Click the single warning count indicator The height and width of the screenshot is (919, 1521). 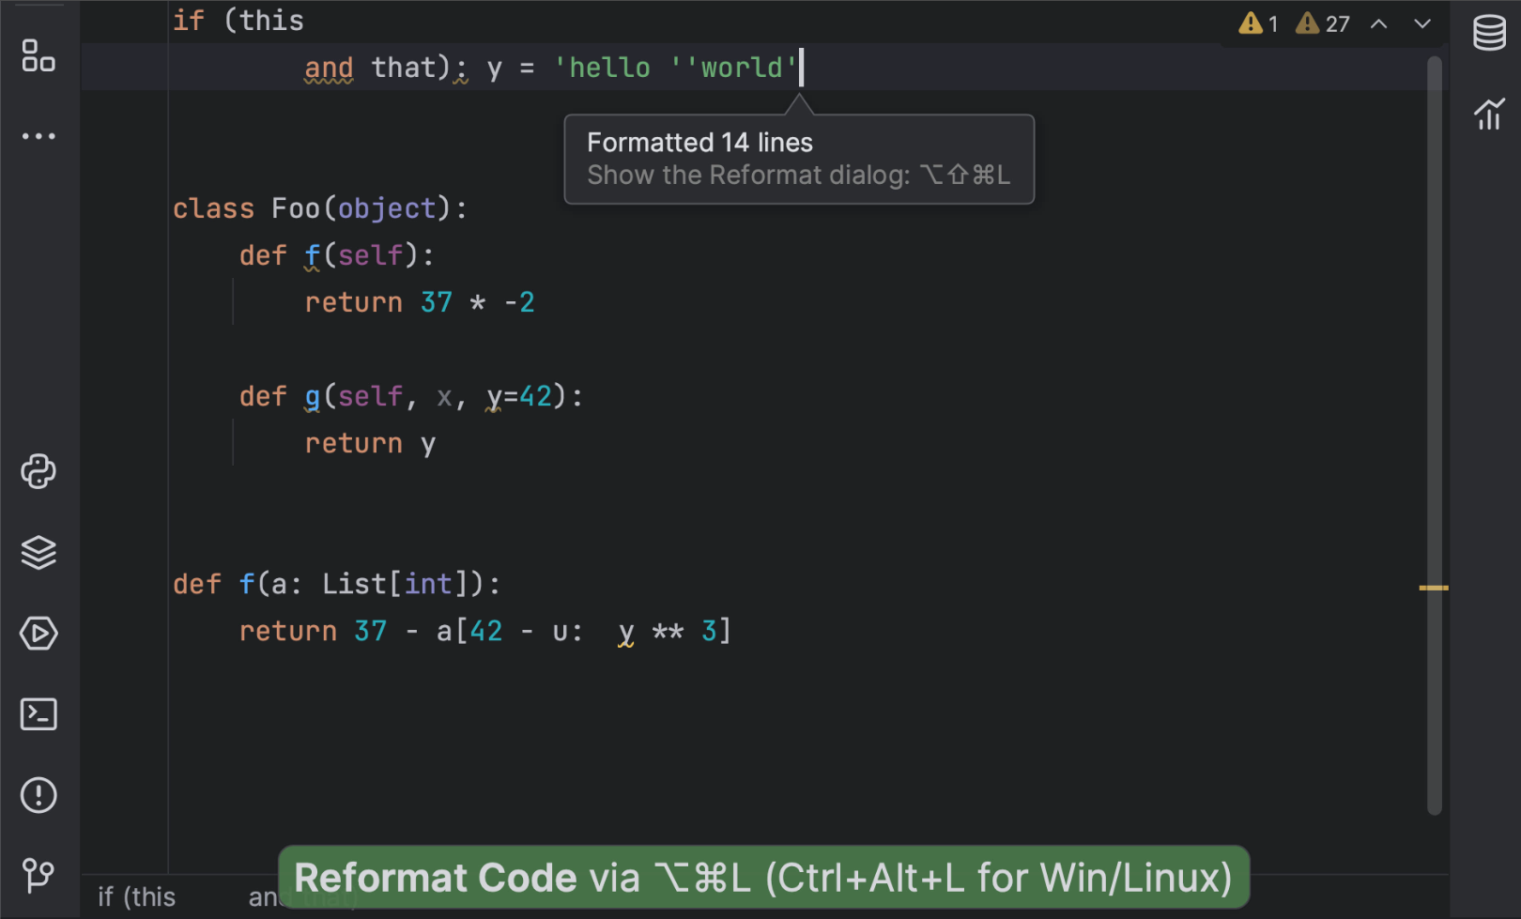[1258, 24]
